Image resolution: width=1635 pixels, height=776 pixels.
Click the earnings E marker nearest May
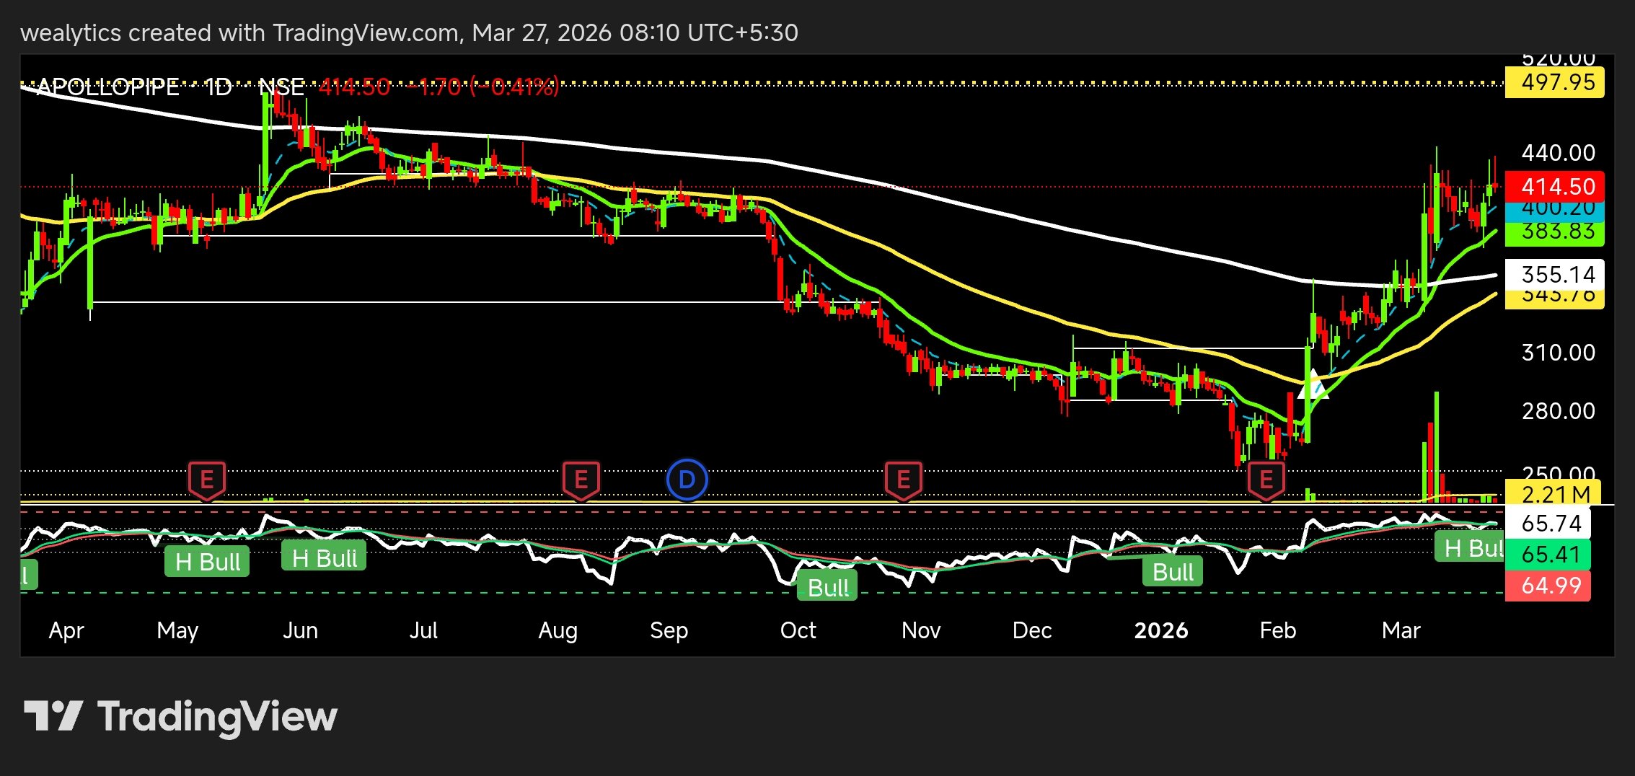207,480
